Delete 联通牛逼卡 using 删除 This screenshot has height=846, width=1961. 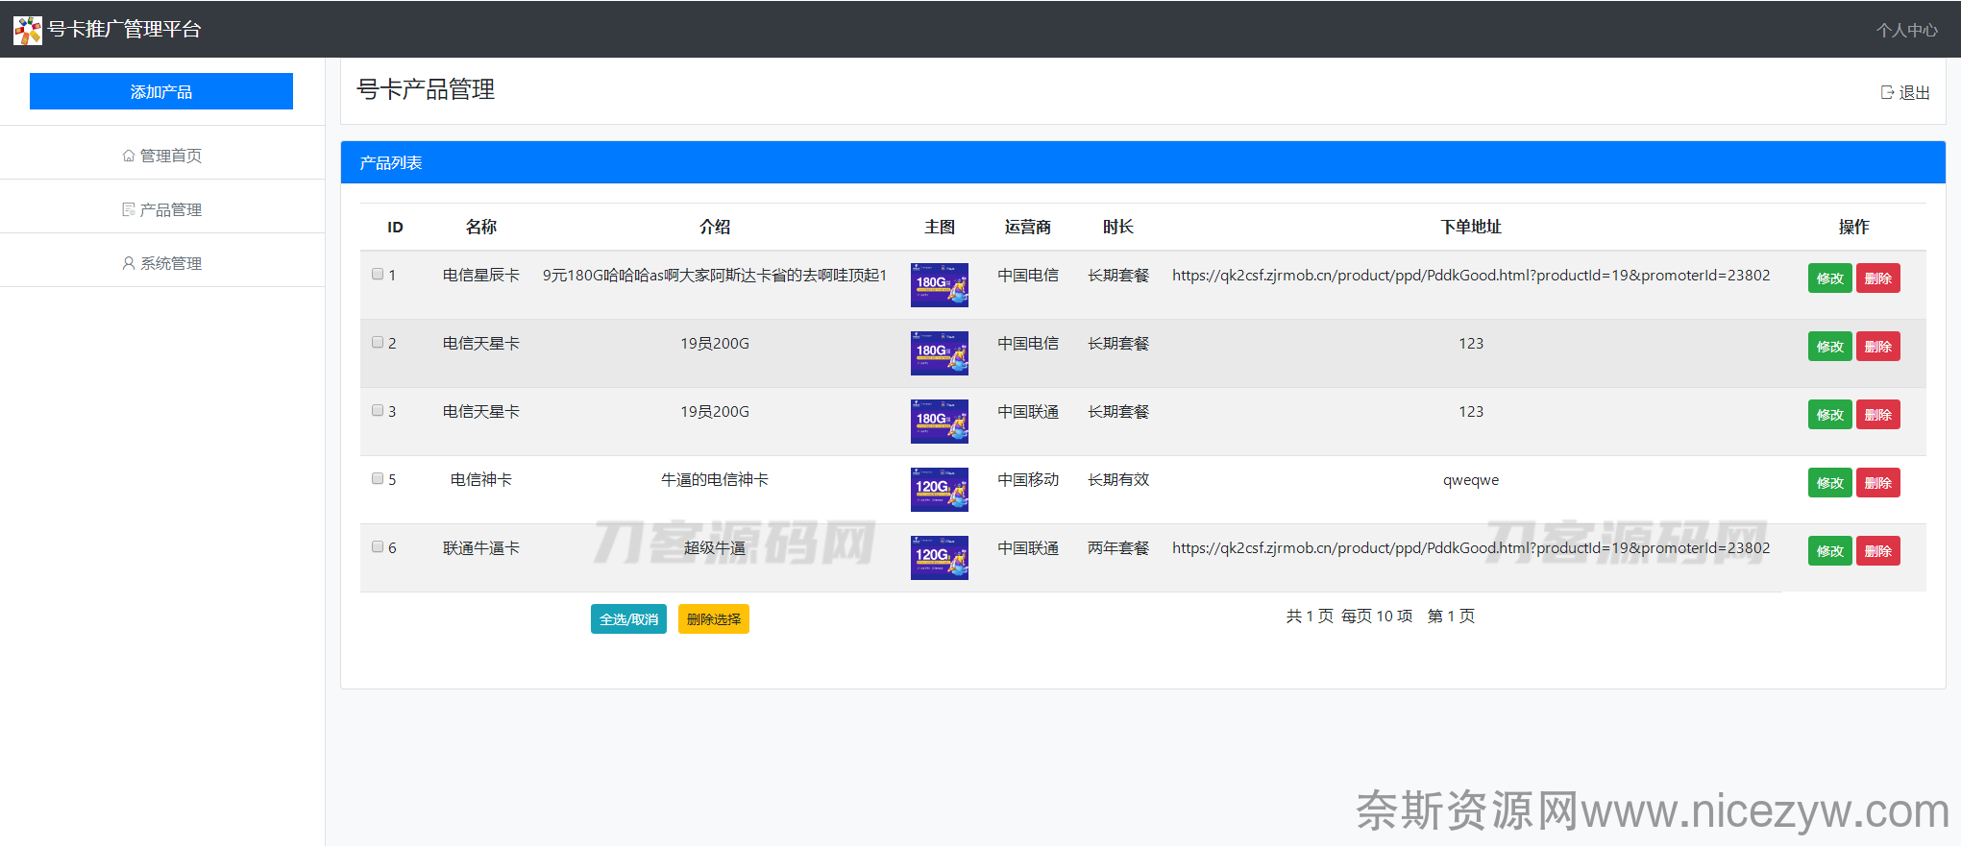tap(1877, 551)
